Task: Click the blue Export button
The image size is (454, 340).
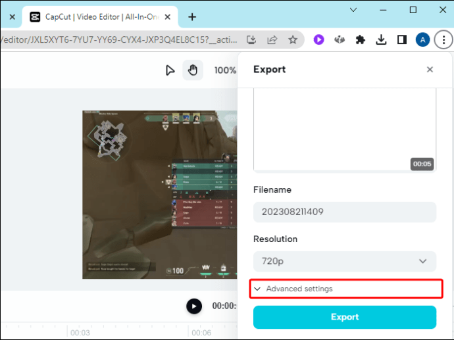Action: [345, 317]
